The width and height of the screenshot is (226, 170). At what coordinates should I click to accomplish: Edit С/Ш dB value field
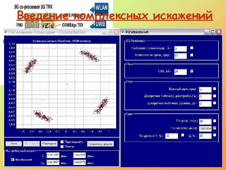[180, 72]
